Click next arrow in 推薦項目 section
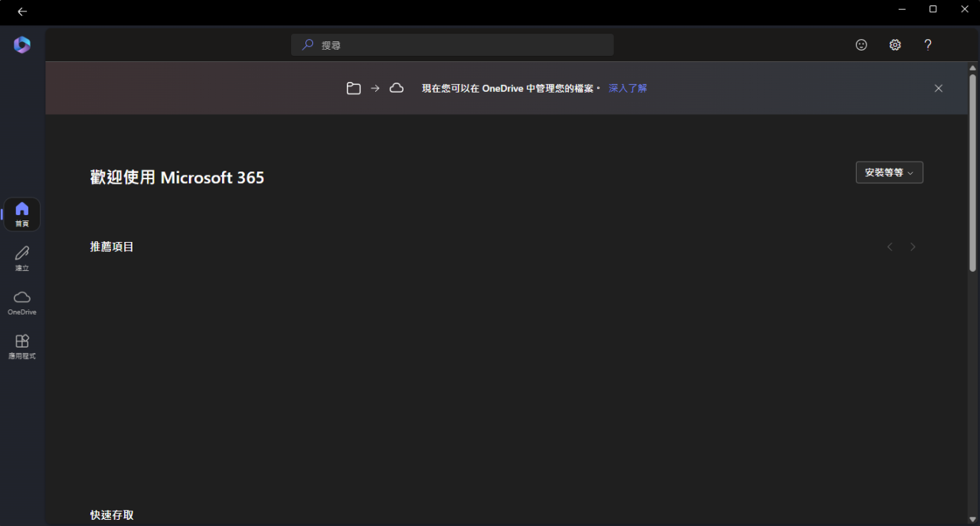 [x=913, y=247]
